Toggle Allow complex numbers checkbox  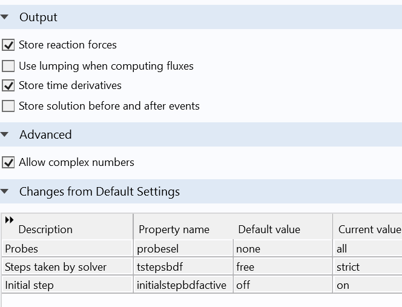click(x=8, y=162)
